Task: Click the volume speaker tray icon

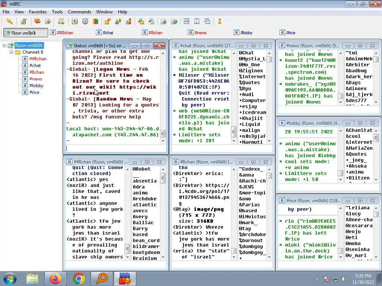Action: pyautogui.click(x=344, y=279)
